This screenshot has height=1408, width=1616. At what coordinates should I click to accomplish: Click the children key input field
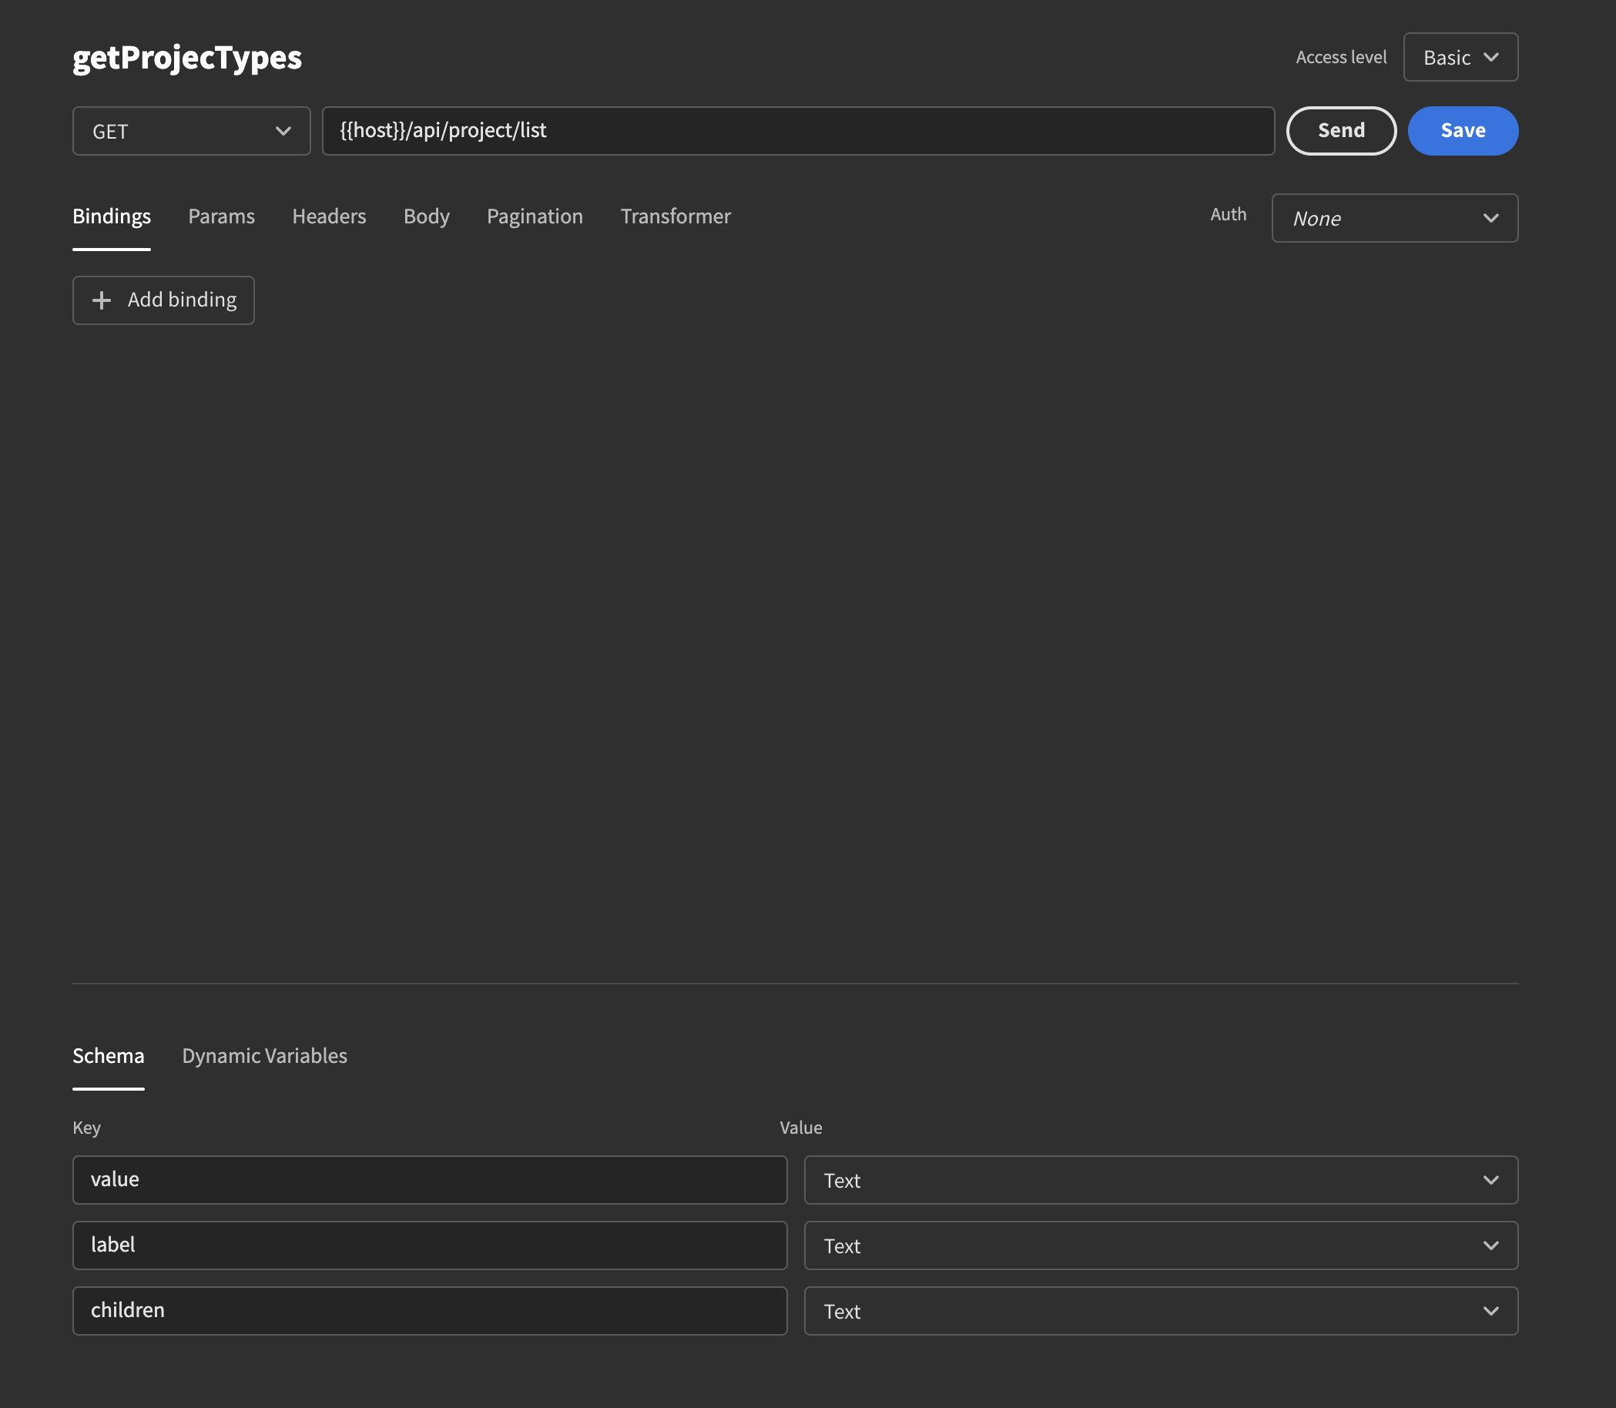click(429, 1311)
